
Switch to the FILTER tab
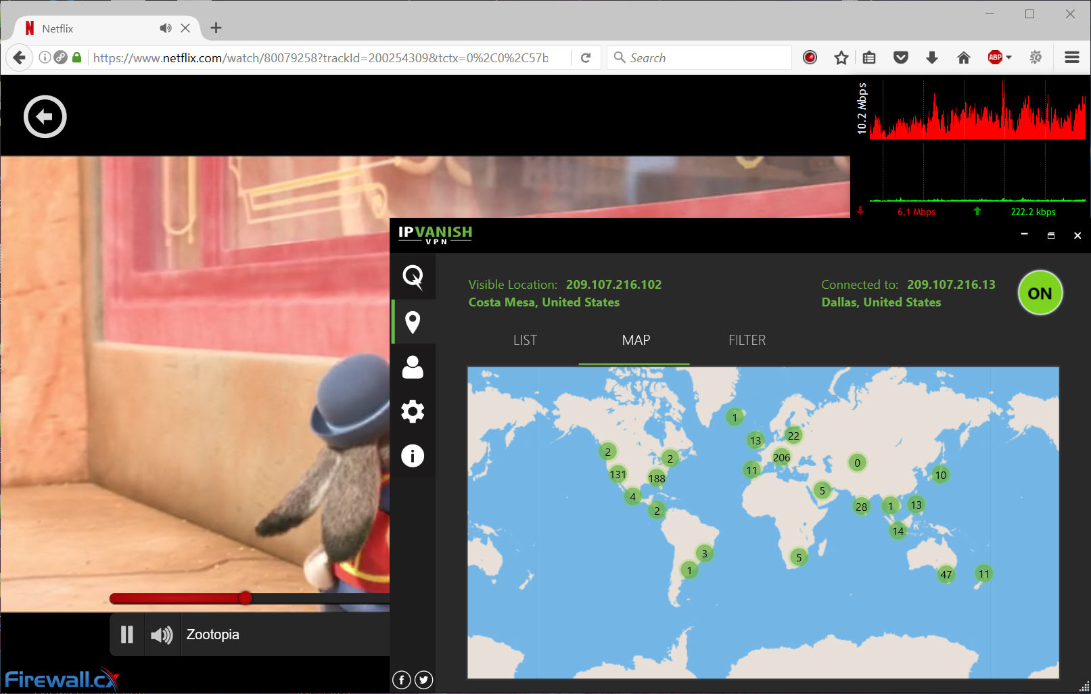747,340
